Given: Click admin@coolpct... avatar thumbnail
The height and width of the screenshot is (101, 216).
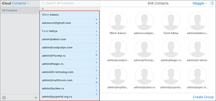Looking at the screenshot, I should click(118, 48).
